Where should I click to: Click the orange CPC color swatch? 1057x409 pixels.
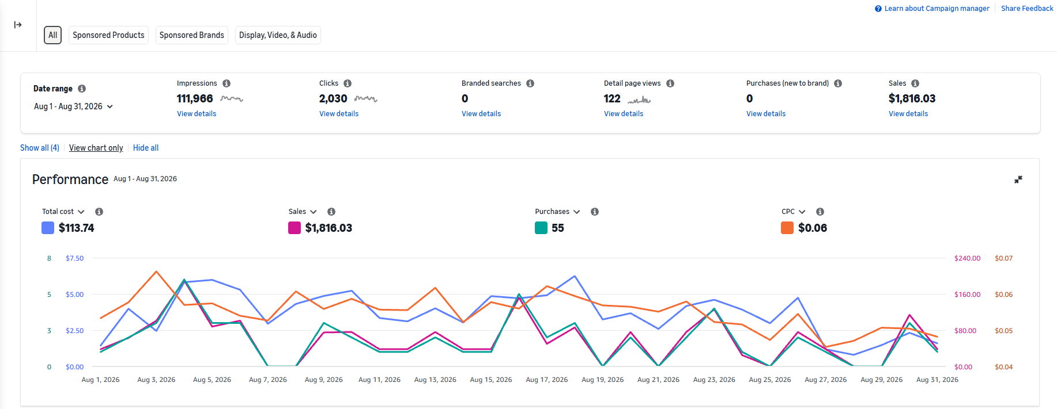click(787, 228)
